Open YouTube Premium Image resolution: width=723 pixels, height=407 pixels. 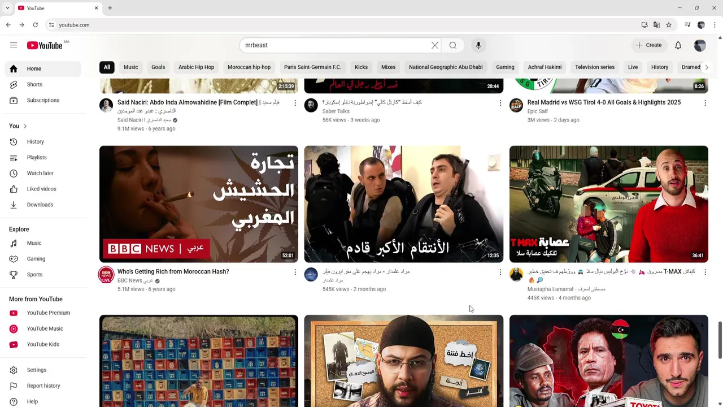pos(43,313)
